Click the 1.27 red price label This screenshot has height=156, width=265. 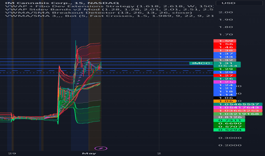pyautogui.click(x=225, y=75)
